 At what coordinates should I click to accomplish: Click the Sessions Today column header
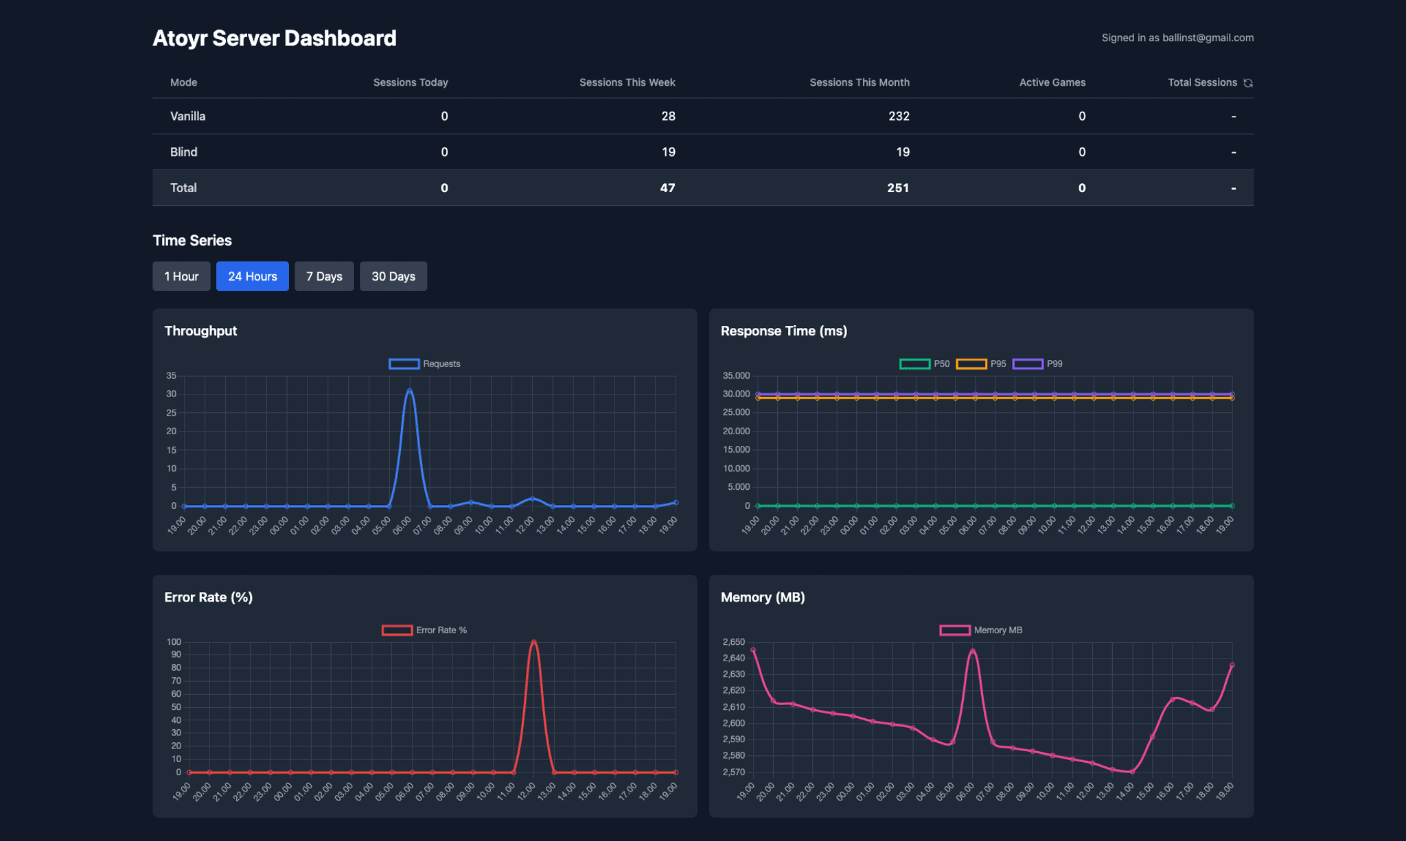[411, 82]
